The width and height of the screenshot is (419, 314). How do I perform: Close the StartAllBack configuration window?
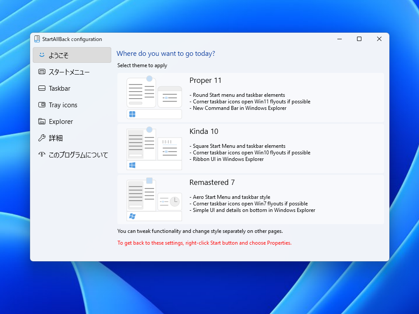click(379, 39)
